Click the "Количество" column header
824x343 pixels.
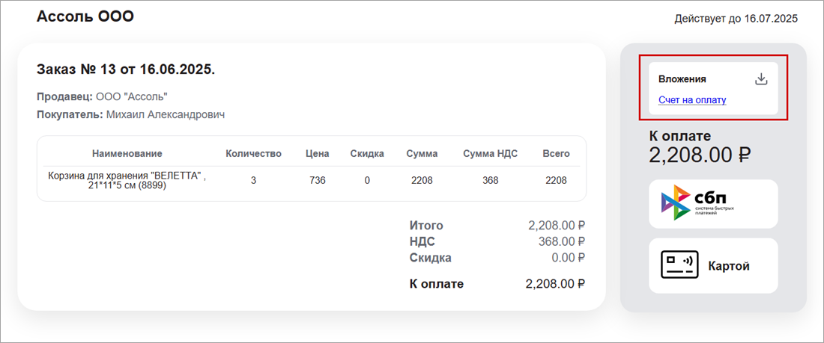(253, 153)
